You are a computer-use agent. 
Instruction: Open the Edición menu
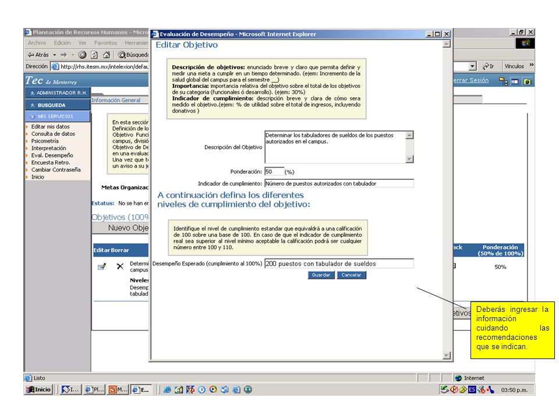(x=62, y=42)
